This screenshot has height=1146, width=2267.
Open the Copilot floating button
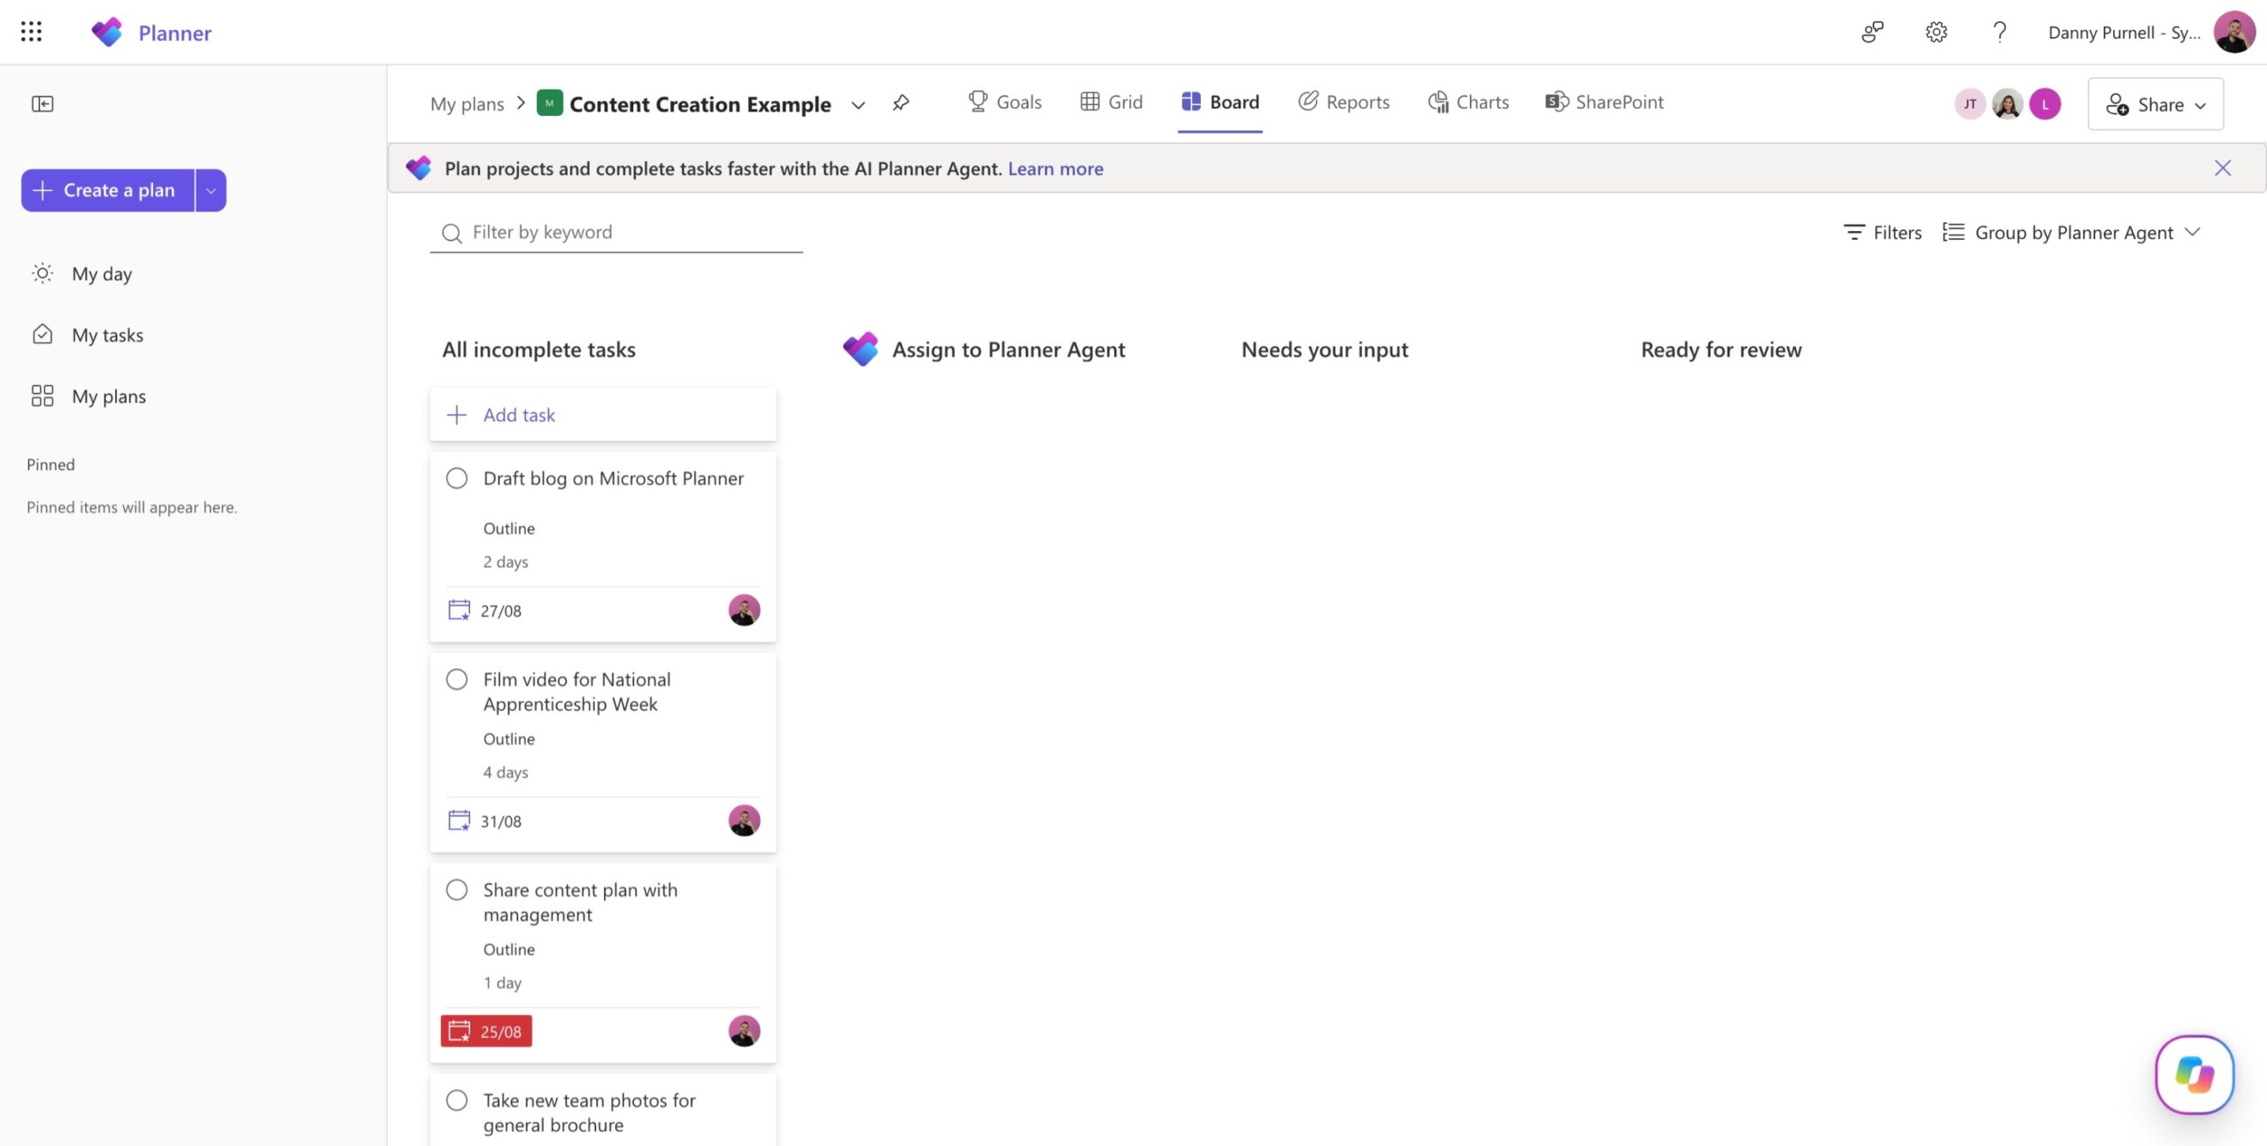click(x=2194, y=1074)
